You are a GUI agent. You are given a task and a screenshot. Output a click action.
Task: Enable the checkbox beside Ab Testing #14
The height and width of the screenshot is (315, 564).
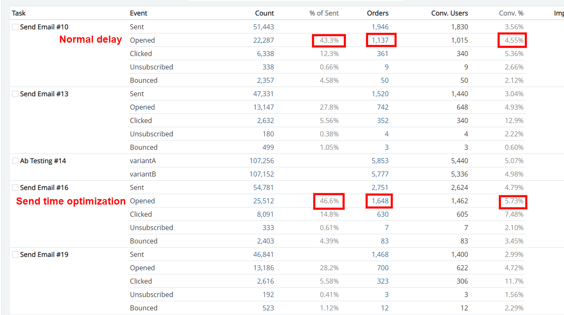(15, 161)
